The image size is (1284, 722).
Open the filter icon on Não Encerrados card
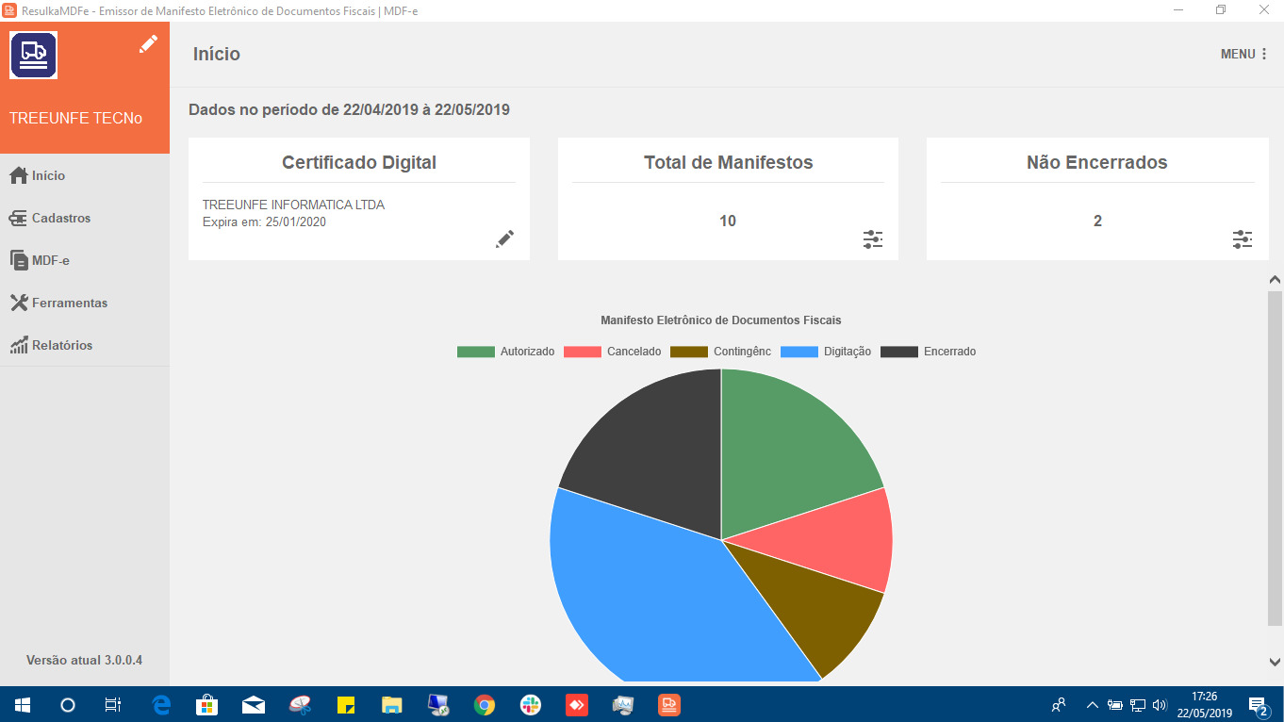pyautogui.click(x=1243, y=239)
